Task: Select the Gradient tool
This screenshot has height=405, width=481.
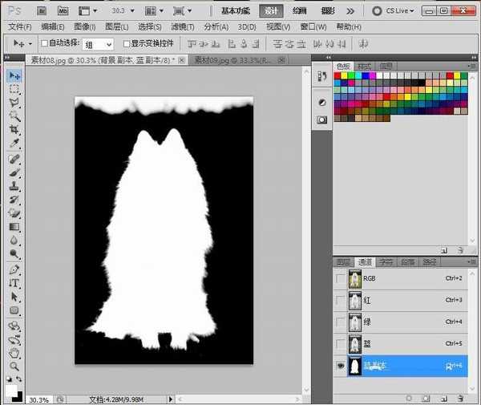Action: point(14,227)
